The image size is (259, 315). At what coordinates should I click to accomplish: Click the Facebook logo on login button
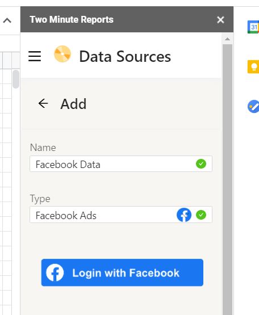(x=55, y=272)
